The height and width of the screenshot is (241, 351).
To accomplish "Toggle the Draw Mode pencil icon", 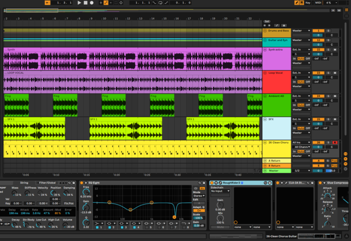I will [297, 3].
